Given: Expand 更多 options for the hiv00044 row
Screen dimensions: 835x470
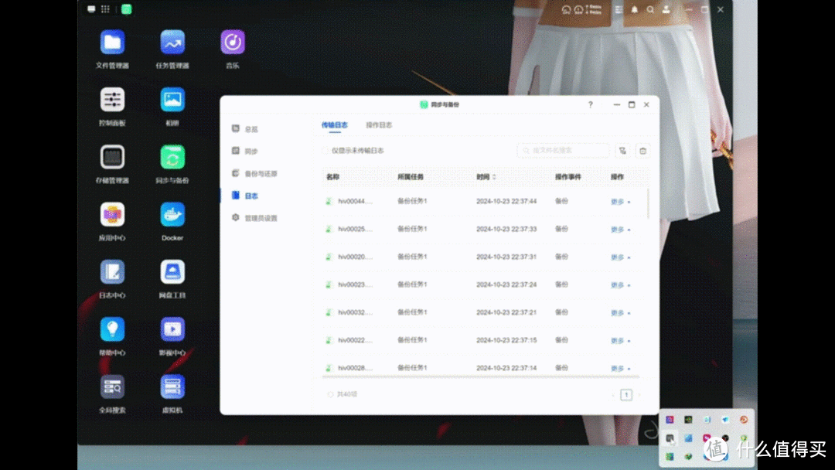Looking at the screenshot, I should 616,201.
